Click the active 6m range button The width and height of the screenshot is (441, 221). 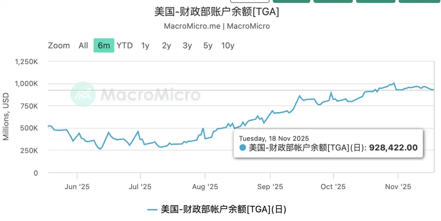(x=104, y=45)
